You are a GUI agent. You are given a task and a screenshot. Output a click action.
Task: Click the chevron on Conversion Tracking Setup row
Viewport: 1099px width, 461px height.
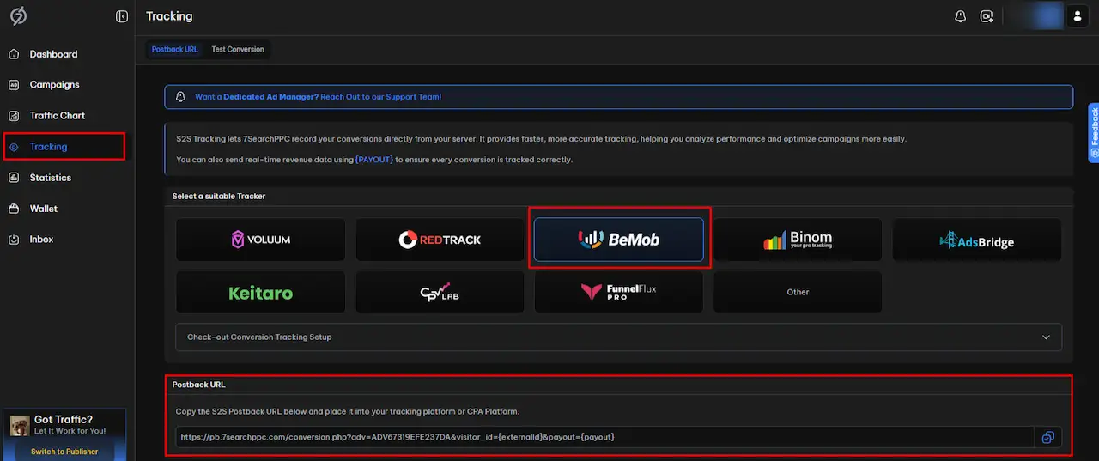tap(1046, 337)
